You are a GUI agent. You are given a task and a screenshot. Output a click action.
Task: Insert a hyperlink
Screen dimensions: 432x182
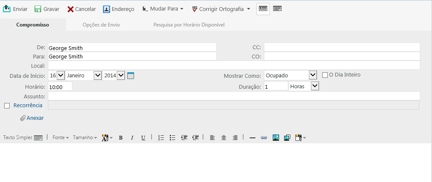click(263, 138)
